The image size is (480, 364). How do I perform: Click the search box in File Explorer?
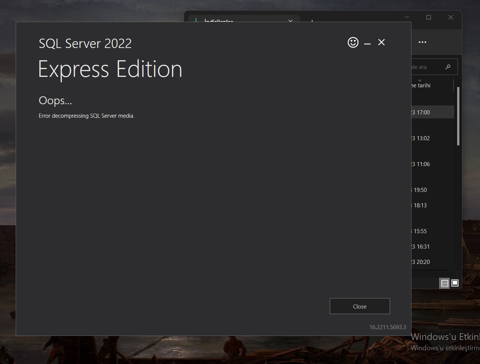click(x=434, y=67)
